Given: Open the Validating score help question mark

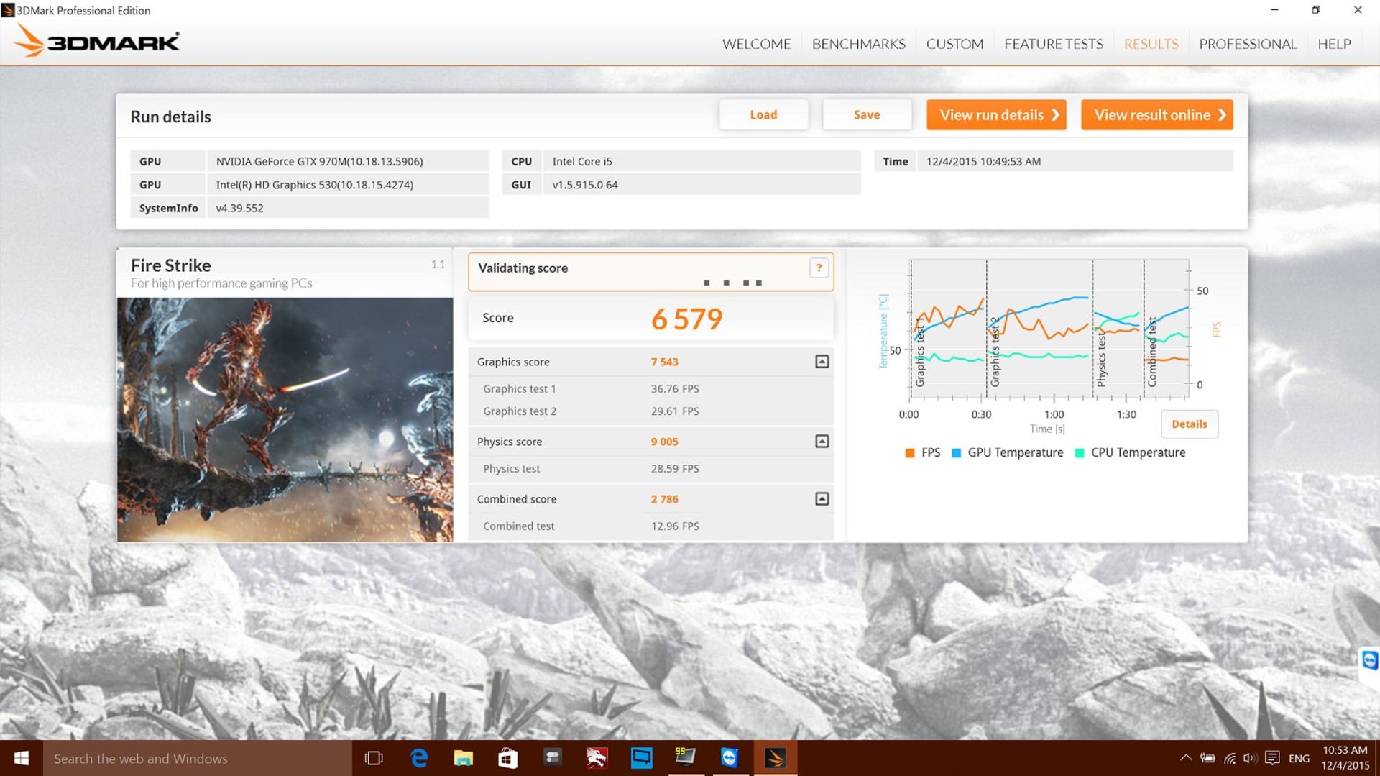Looking at the screenshot, I should tap(819, 268).
